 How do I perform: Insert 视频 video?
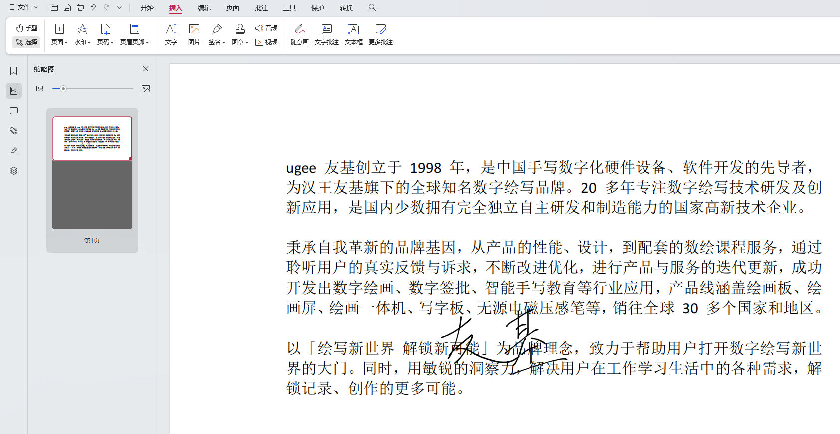(x=266, y=42)
